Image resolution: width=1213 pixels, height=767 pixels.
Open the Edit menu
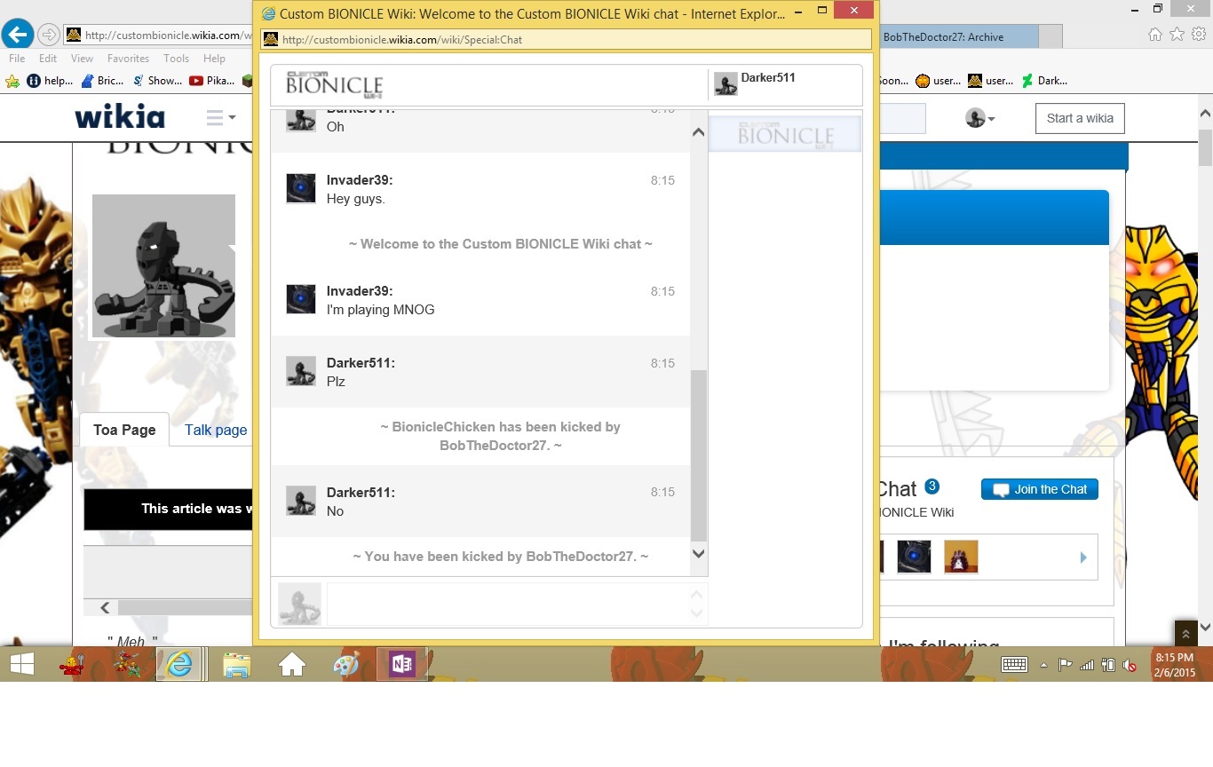(48, 59)
